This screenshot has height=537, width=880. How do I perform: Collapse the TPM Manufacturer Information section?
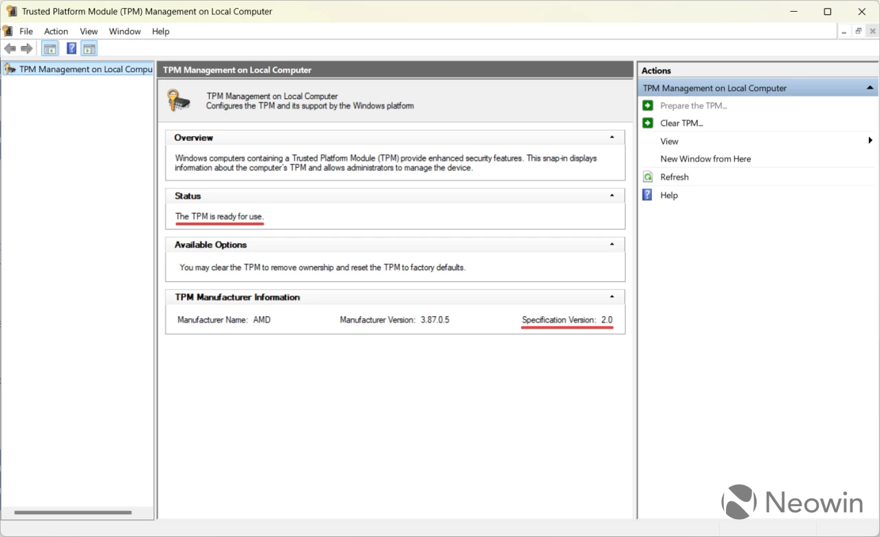click(612, 296)
